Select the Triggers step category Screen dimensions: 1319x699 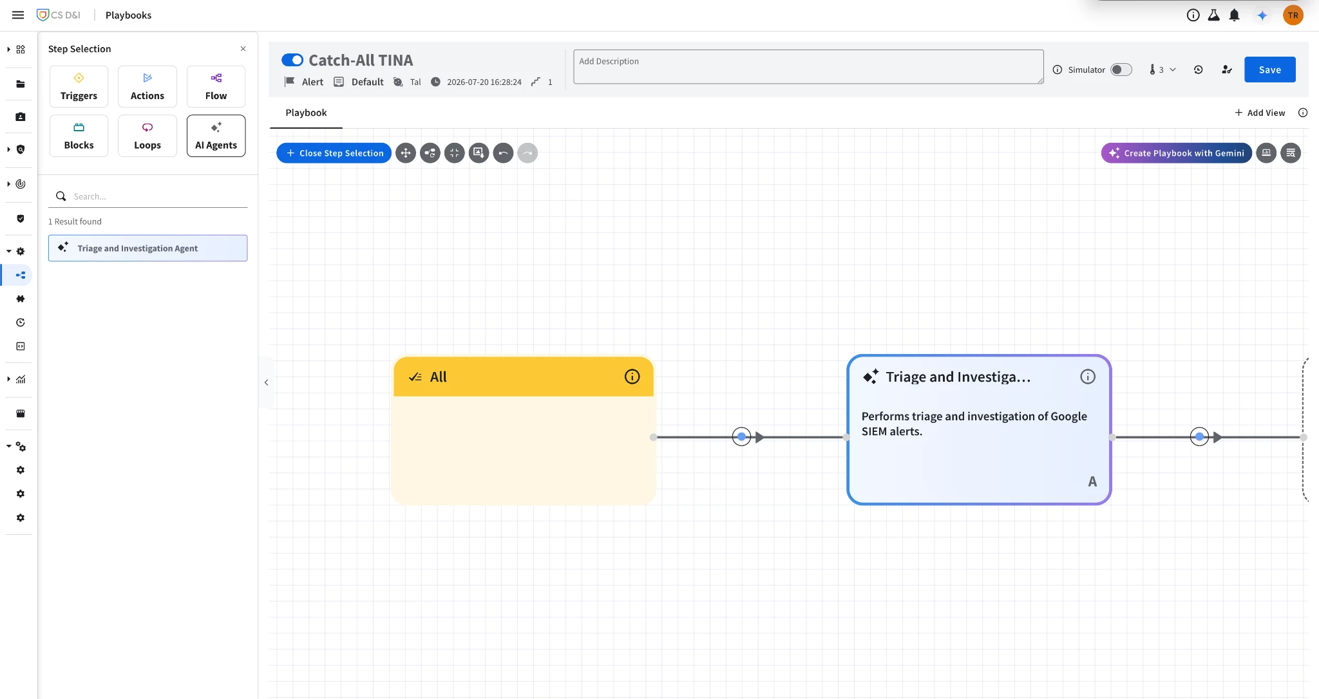[x=79, y=86]
